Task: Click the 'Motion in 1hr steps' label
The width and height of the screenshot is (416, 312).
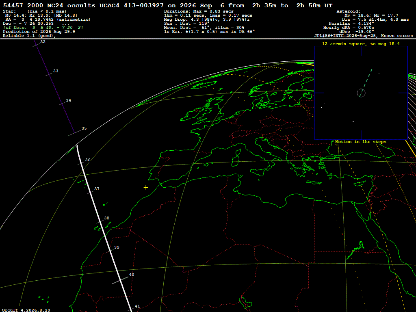Action: pos(361,142)
